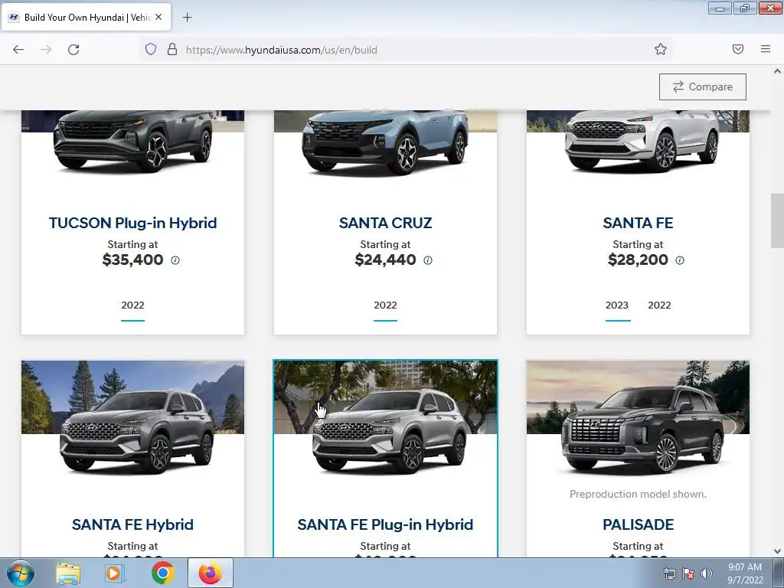
Task: Open SANTA FE Plug-in Hybrid title link
Action: coord(386,524)
